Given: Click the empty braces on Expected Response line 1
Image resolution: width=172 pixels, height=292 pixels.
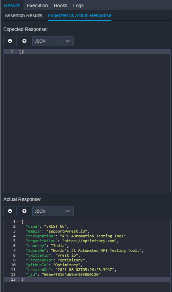Looking at the screenshot, I should (21, 52).
